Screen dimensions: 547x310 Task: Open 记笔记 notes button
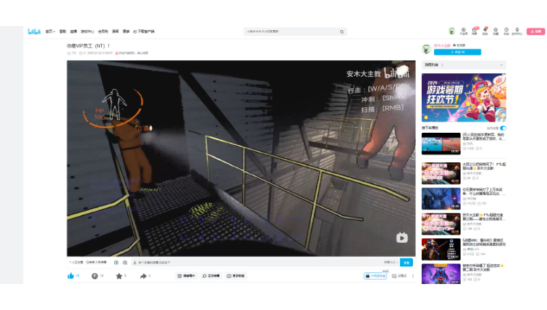point(399,276)
